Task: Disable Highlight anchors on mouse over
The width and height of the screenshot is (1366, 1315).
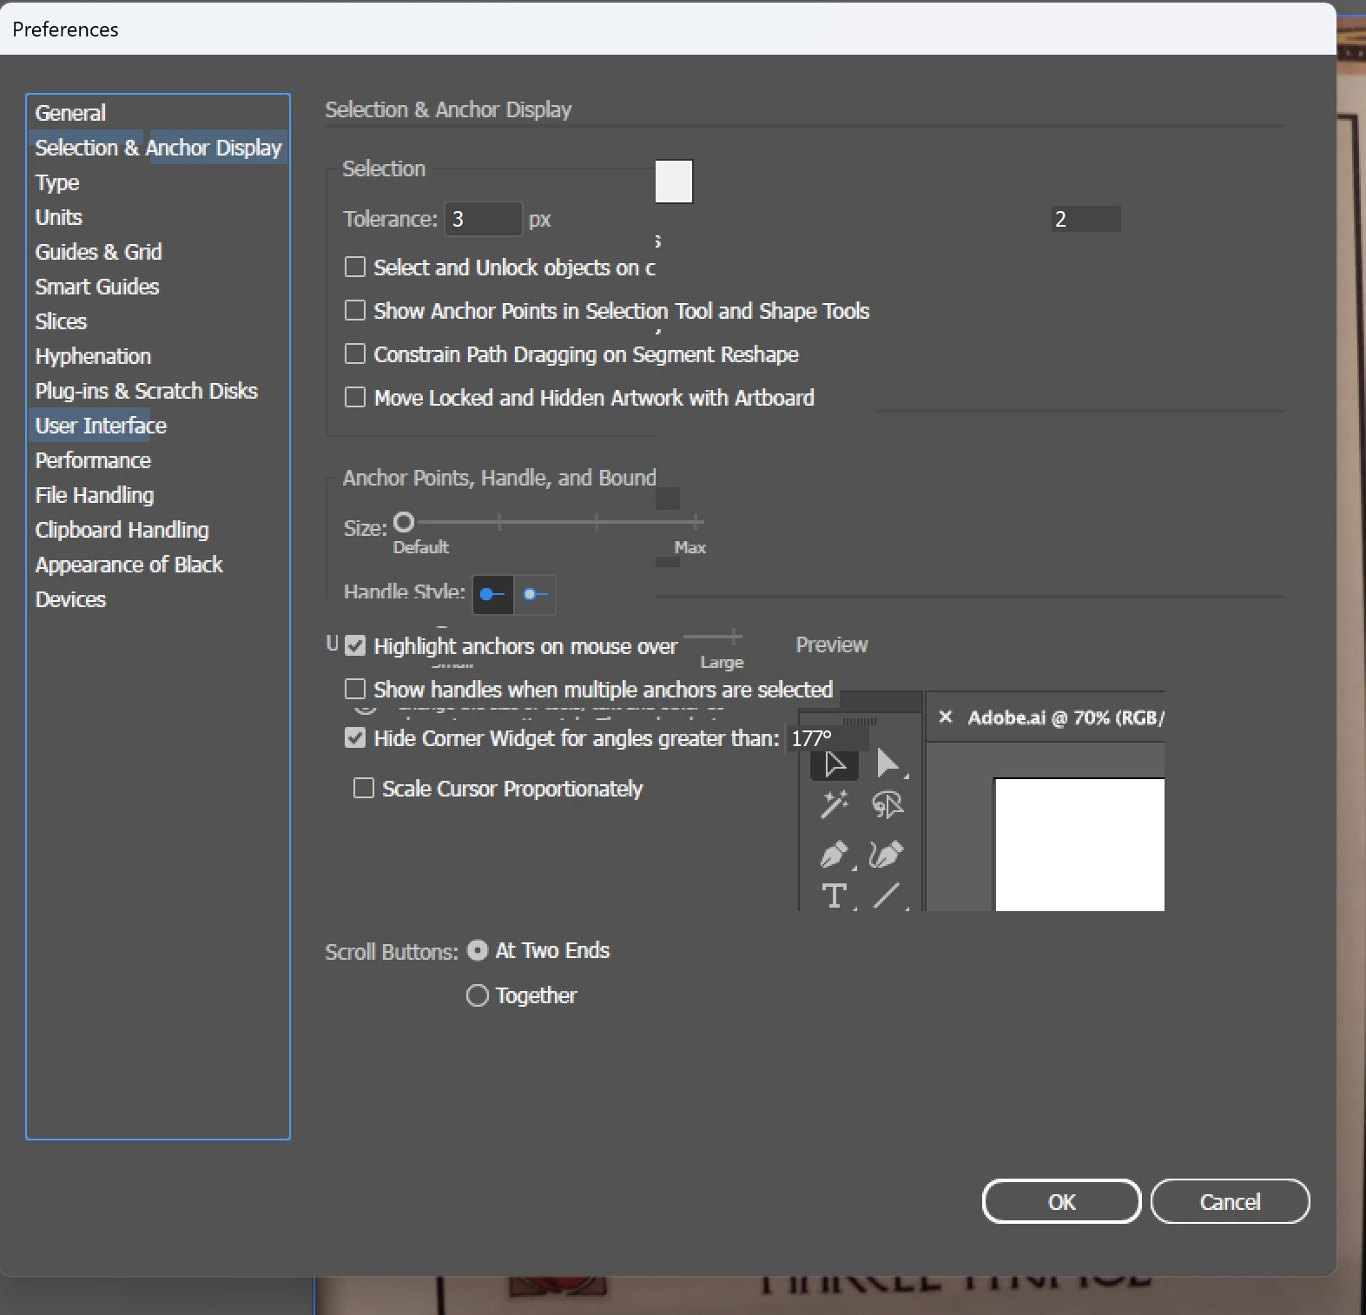Action: [x=355, y=645]
